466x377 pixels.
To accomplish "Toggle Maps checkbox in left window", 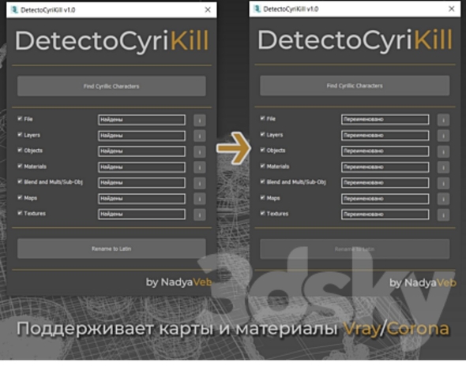I will (20, 197).
